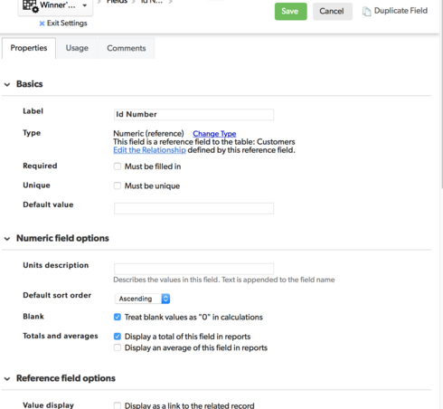Collapse the Basics section chevron
443x409 pixels.
(7, 84)
